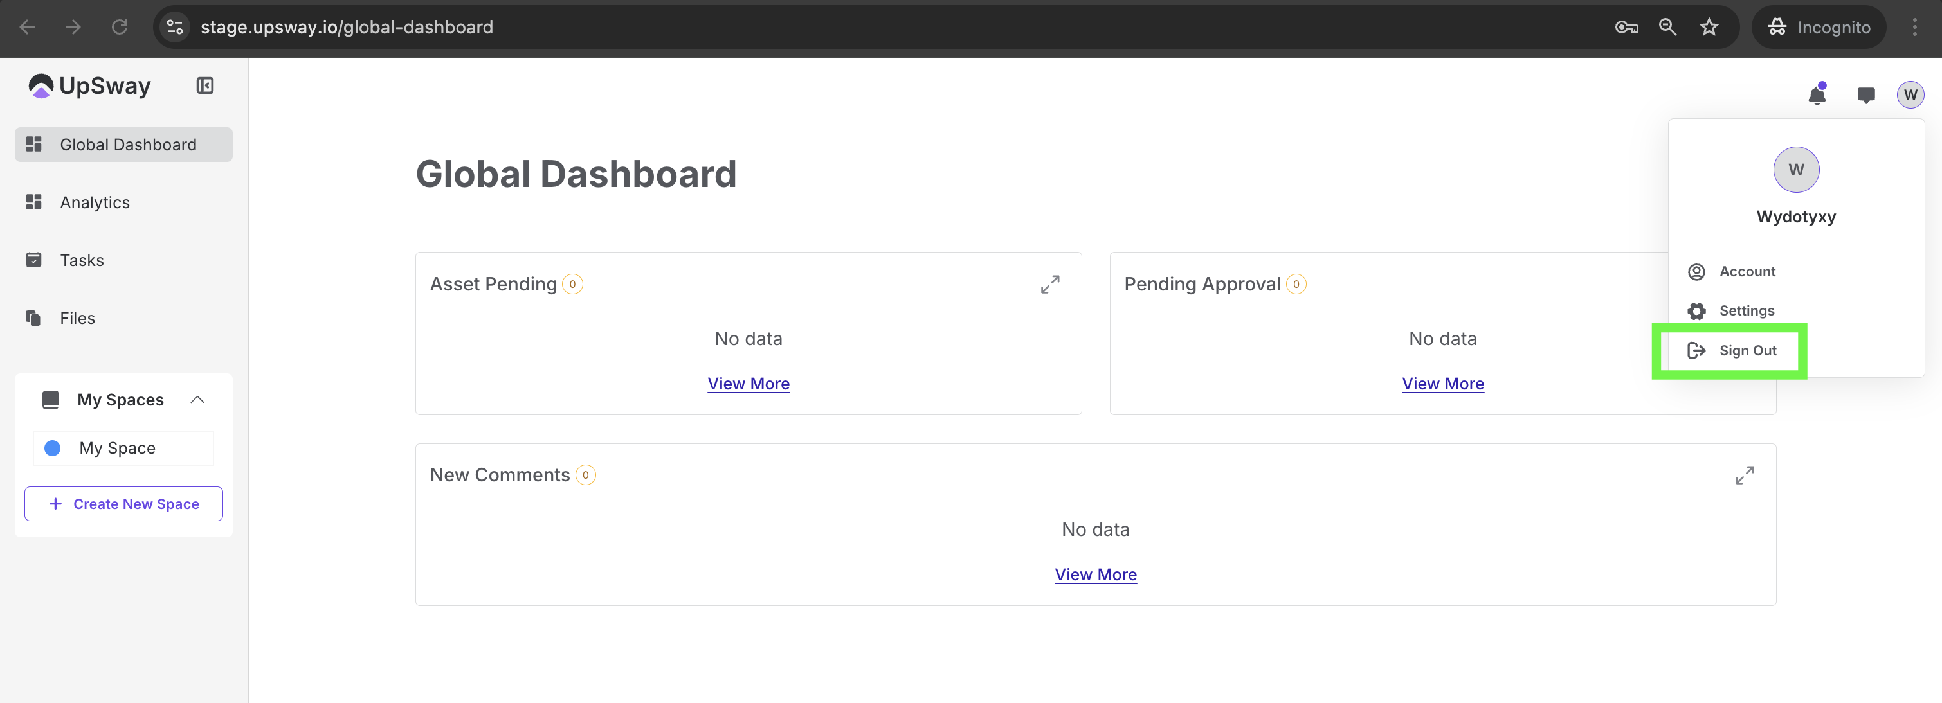
Task: Click View More under Pending Approval
Action: tap(1442, 384)
